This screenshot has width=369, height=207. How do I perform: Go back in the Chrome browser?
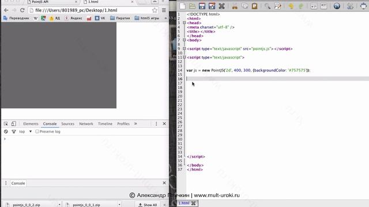(6, 10)
